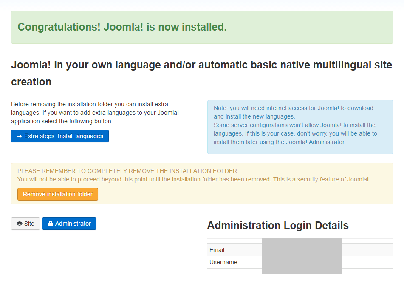Click the Administration Login Details heading

(x=278, y=225)
